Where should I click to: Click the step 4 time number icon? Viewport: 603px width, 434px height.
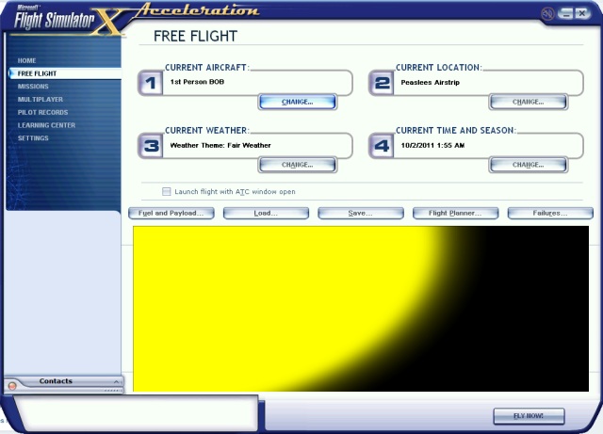pyautogui.click(x=382, y=146)
